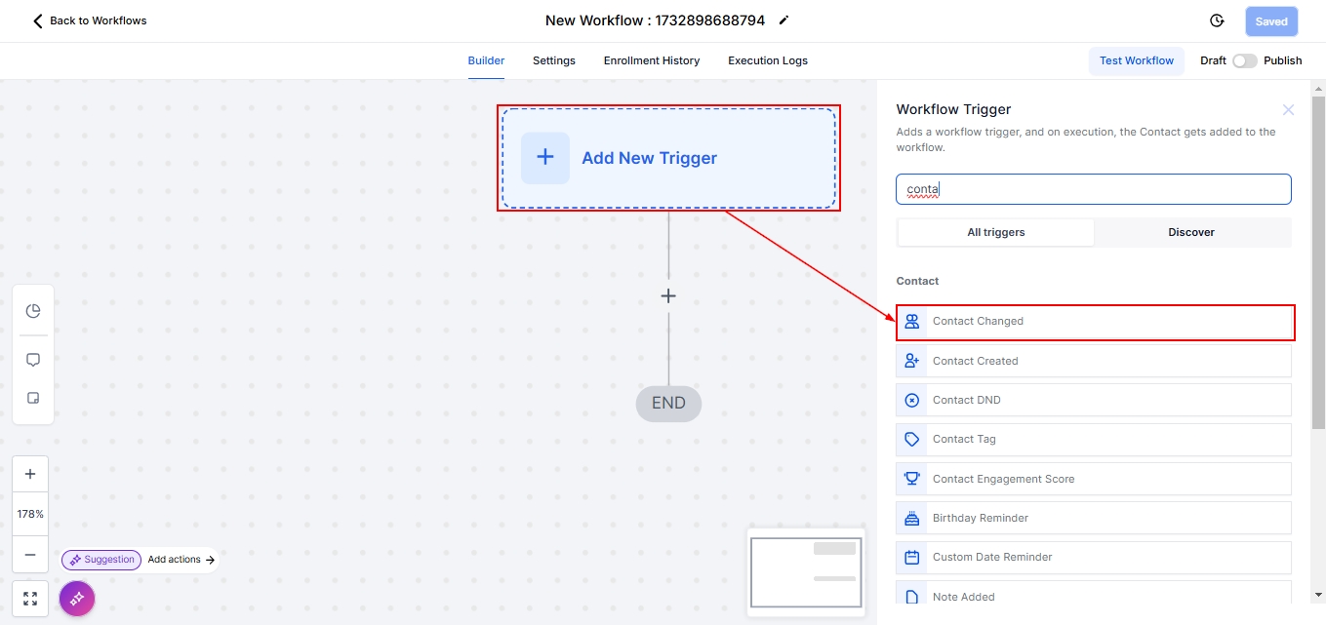The image size is (1326, 625).
Task: Zoom in using the plus button
Action: (30, 474)
